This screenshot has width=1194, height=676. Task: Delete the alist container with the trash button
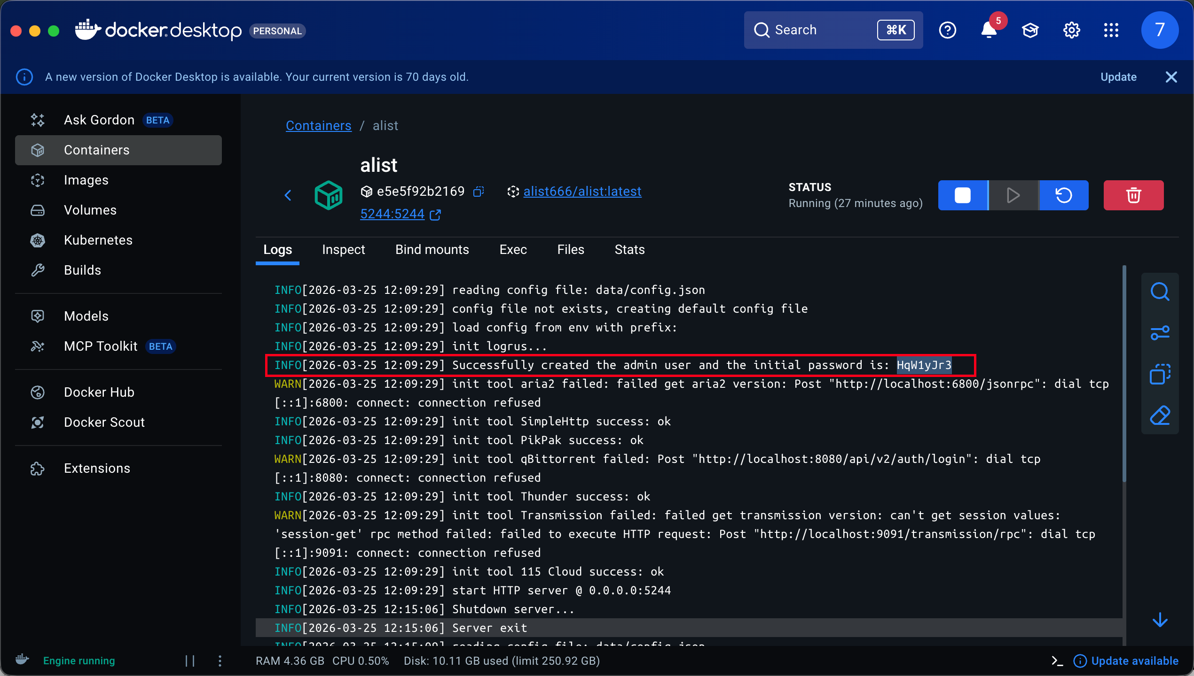click(x=1133, y=195)
